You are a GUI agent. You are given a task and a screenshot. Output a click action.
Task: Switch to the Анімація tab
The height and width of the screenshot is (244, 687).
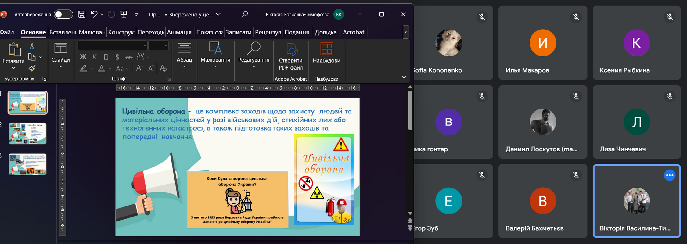point(179,32)
